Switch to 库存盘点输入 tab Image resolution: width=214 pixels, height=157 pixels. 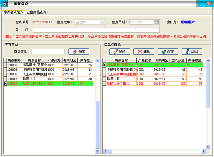pyautogui.click(x=13, y=12)
